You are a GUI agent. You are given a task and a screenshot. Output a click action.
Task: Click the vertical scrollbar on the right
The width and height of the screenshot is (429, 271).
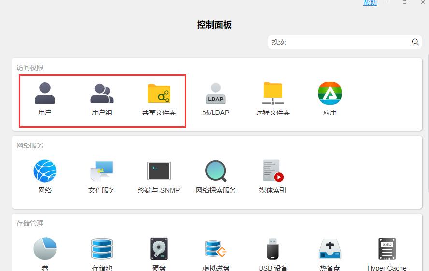428,123
